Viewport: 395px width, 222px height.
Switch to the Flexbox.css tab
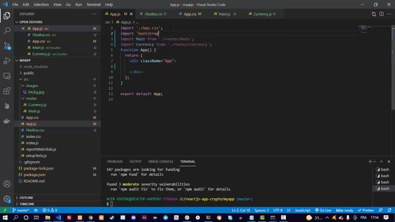tap(153, 14)
